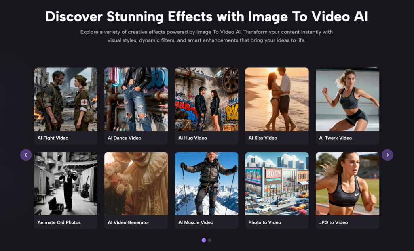The image size is (414, 251).
Task: View the AI Hug Video effect image
Action: [x=206, y=99]
